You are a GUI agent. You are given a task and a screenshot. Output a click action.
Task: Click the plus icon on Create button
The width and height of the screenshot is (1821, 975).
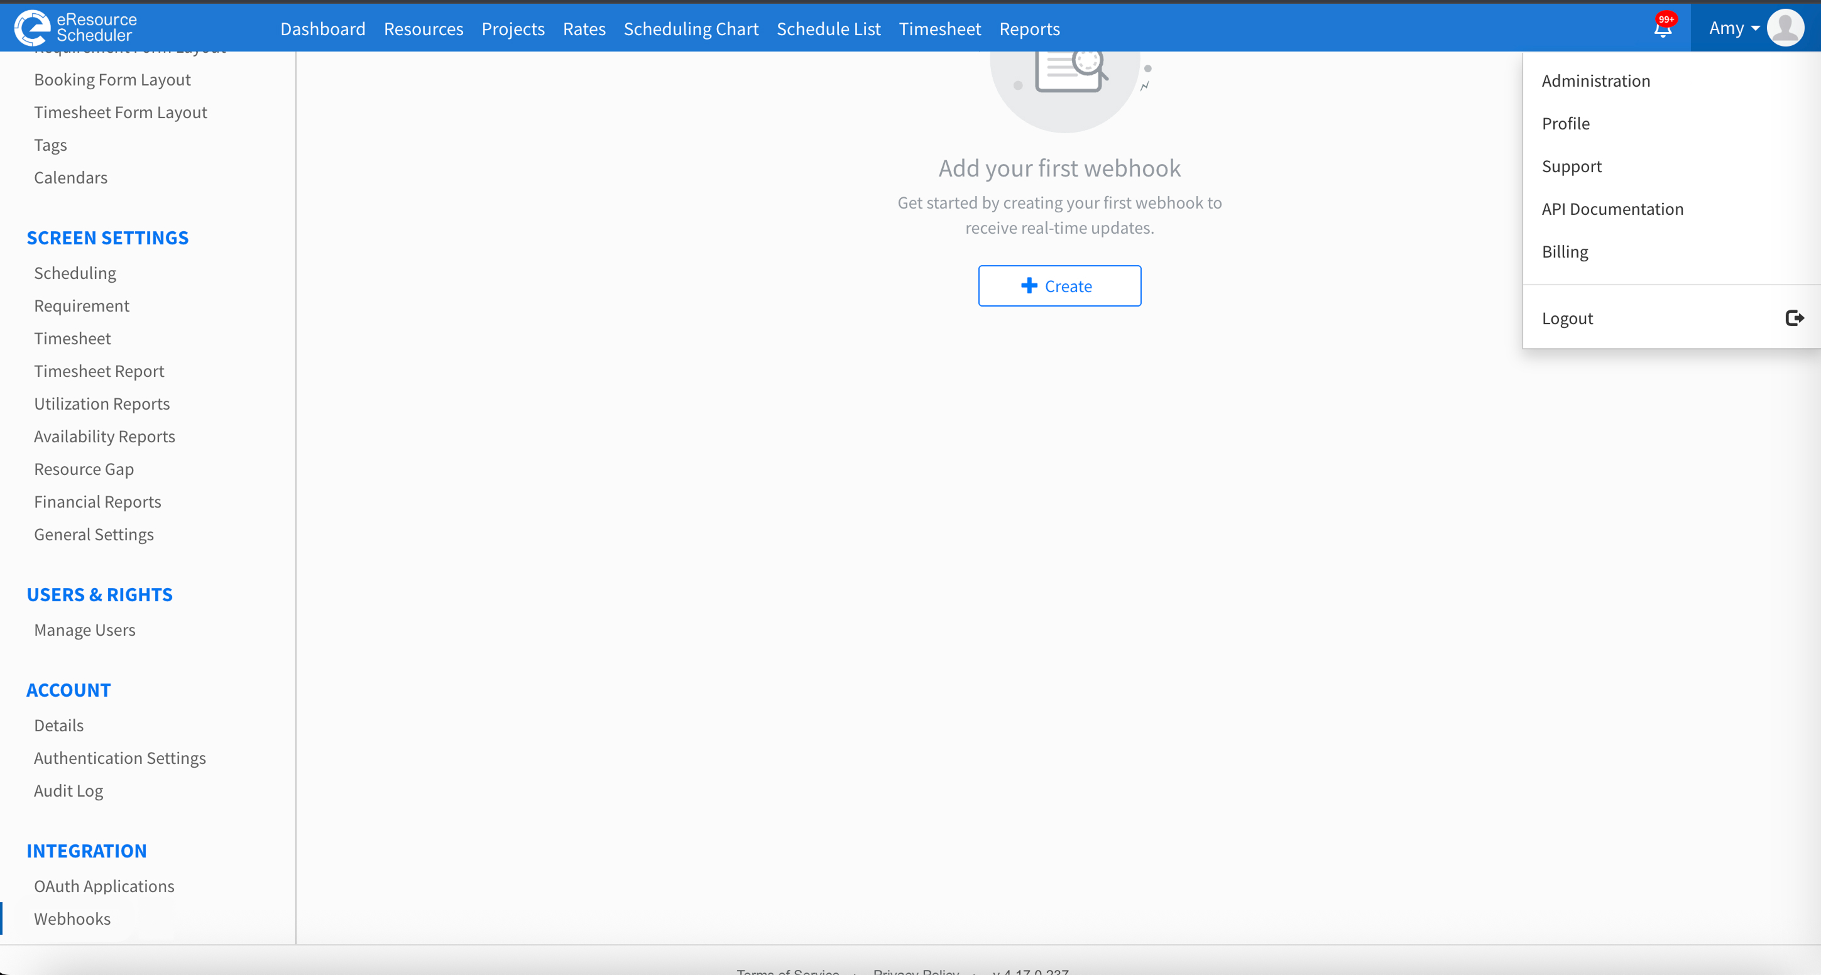click(1029, 285)
